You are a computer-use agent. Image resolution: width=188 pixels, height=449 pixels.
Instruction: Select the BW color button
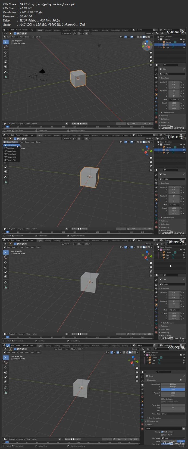pyautogui.click(x=165, y=441)
